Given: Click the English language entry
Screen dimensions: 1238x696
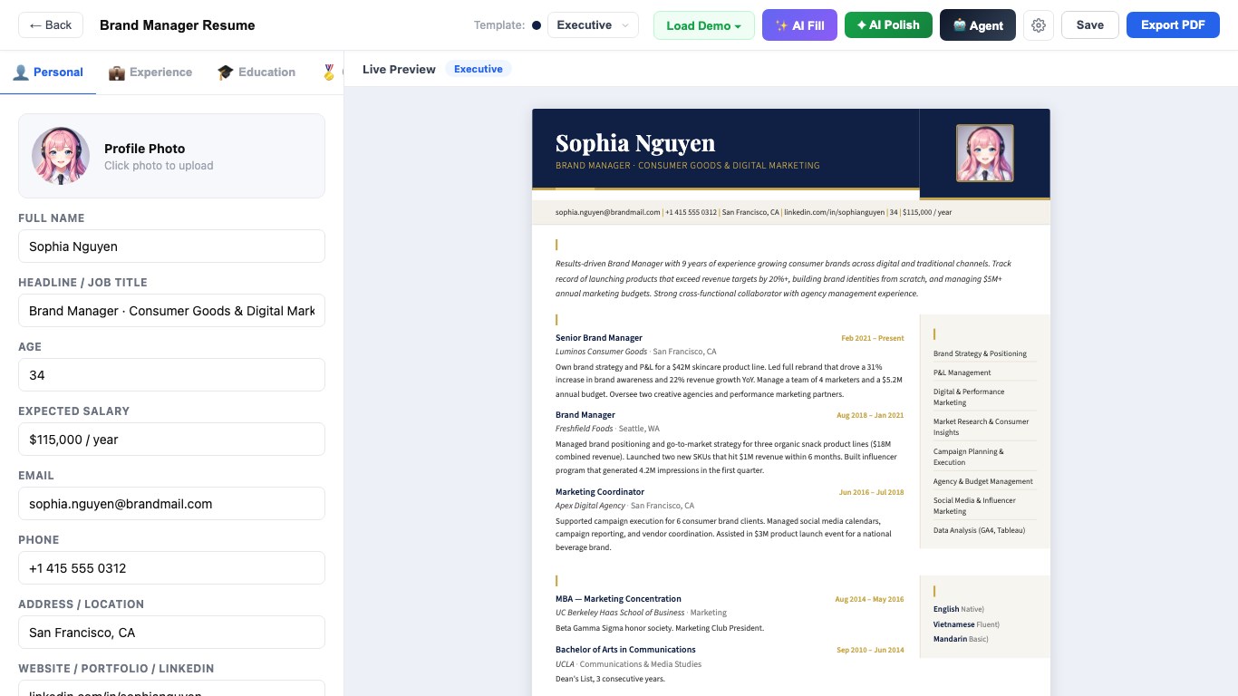Looking at the screenshot, I should pyautogui.click(x=959, y=609).
